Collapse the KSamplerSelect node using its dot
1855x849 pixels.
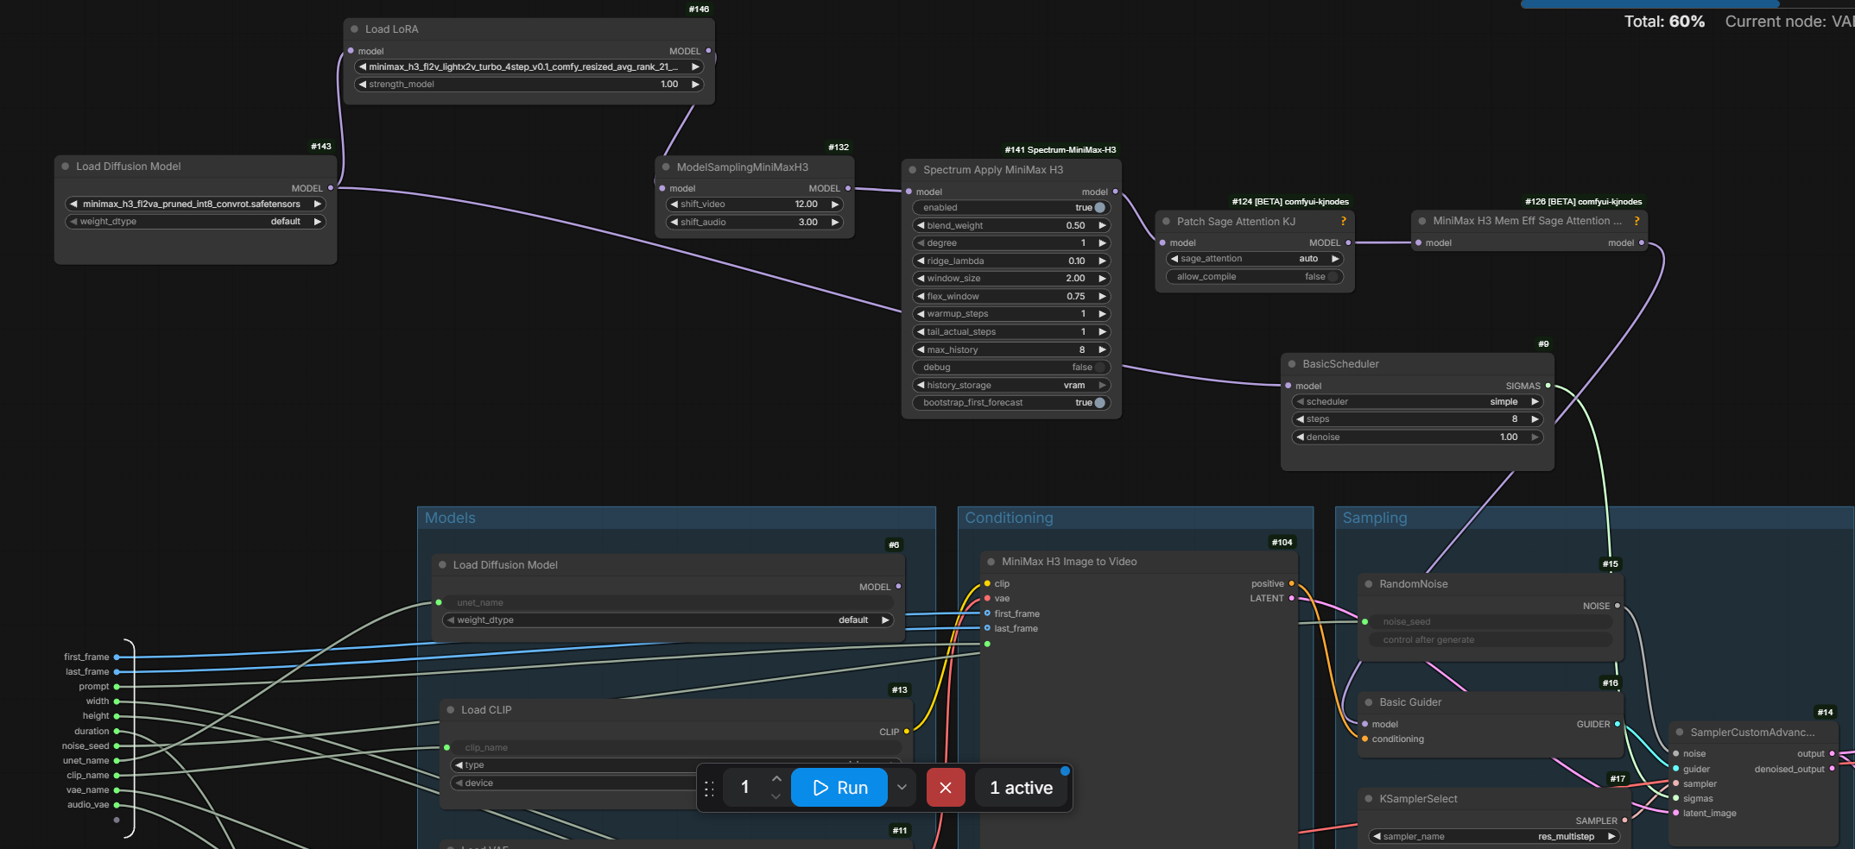tap(1369, 799)
